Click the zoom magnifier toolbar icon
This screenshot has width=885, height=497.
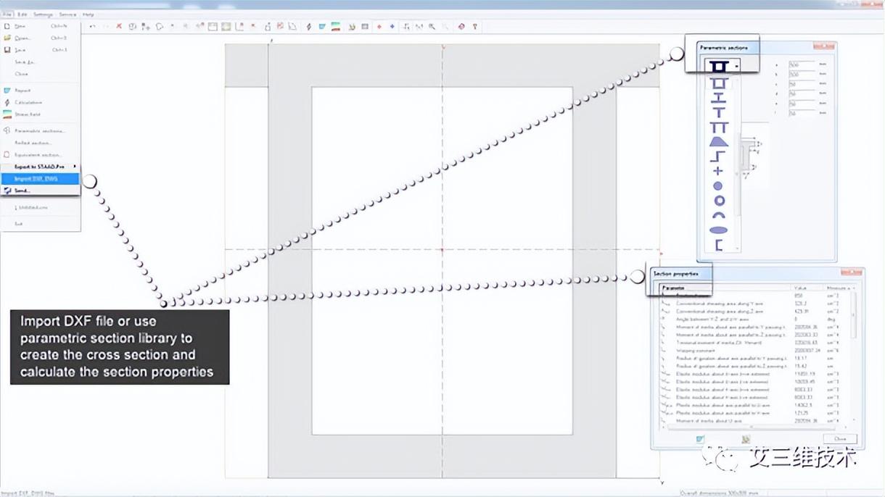[x=432, y=27]
